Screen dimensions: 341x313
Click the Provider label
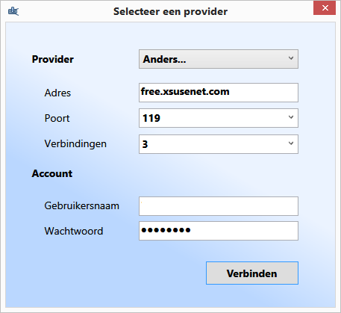pyautogui.click(x=53, y=59)
